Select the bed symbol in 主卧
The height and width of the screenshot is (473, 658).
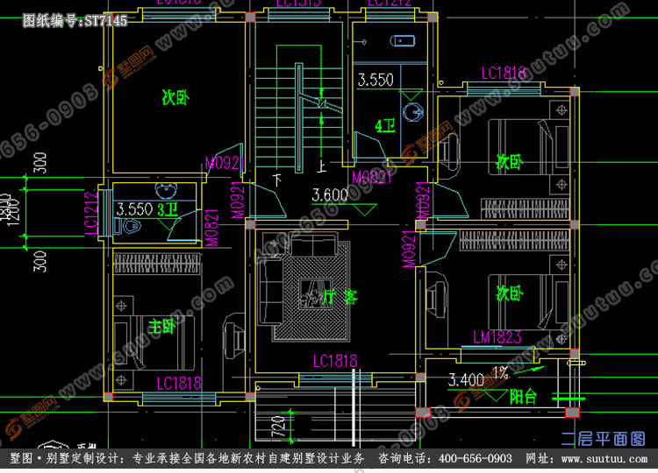[x=154, y=343]
